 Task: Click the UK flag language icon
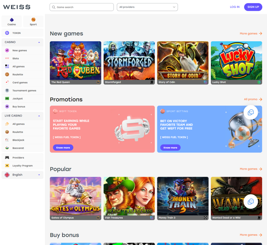coord(7,175)
